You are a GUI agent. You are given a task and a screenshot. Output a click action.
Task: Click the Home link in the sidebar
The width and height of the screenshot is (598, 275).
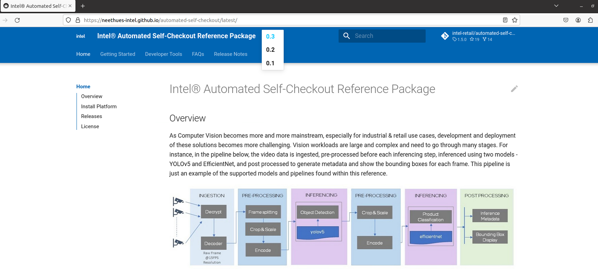(x=83, y=86)
